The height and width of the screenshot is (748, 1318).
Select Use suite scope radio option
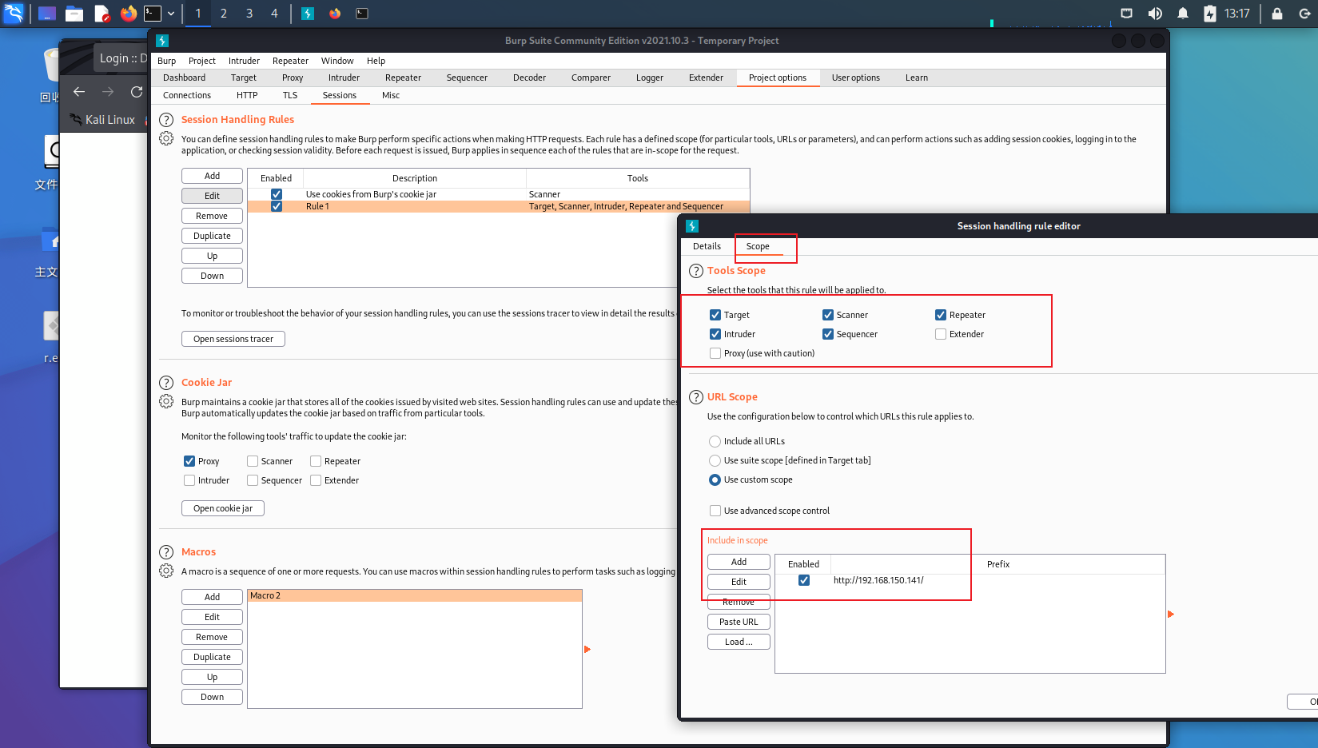(x=715, y=460)
